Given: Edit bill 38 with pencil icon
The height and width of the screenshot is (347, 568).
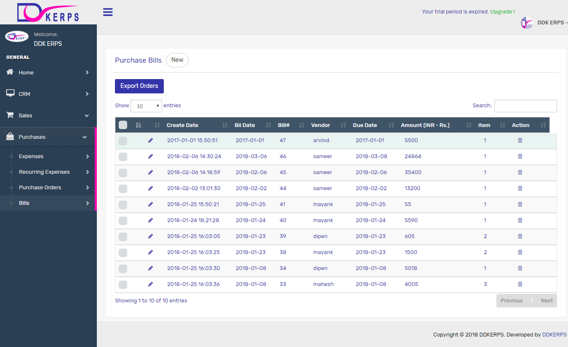Looking at the screenshot, I should (x=151, y=252).
